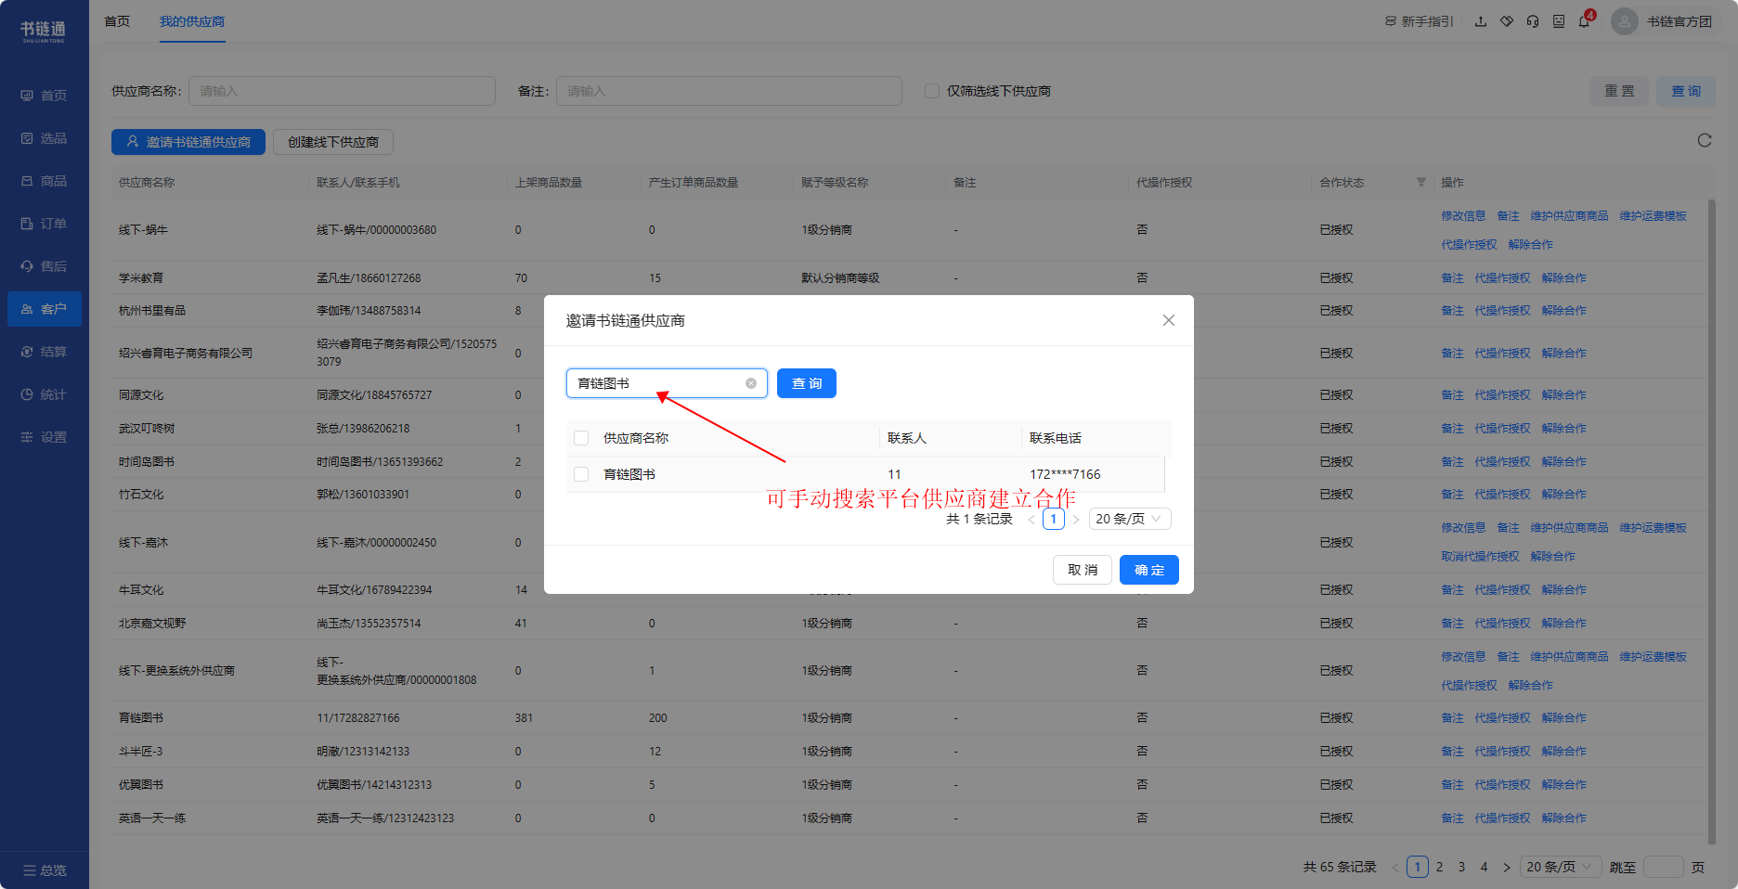This screenshot has width=1738, height=889.
Task: Go to page 2 of the supplier list
Action: point(1440,867)
